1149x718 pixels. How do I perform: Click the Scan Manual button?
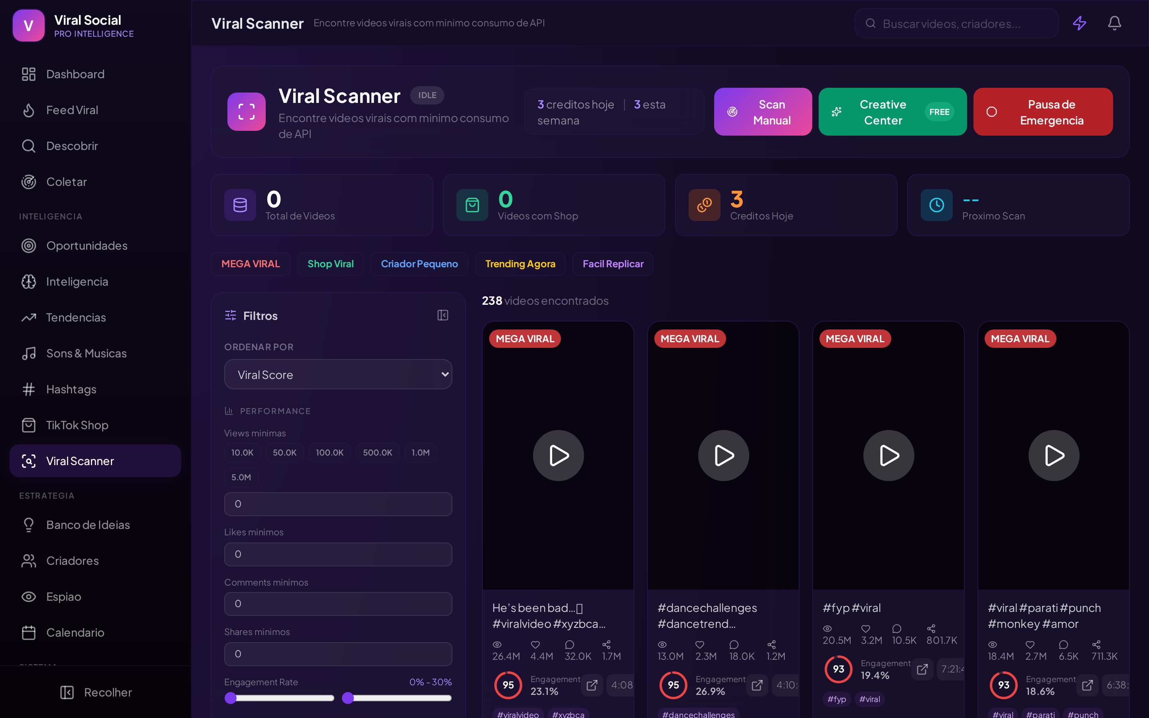[x=762, y=112]
